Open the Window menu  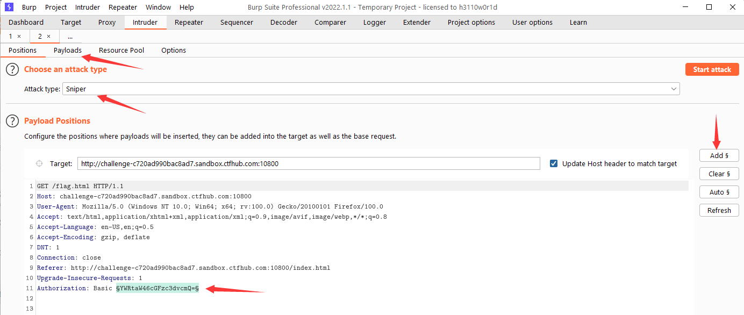tap(158, 7)
